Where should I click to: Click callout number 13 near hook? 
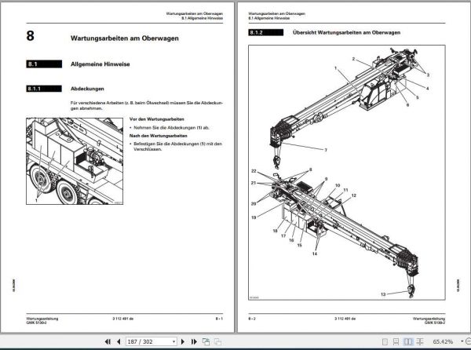point(383,294)
